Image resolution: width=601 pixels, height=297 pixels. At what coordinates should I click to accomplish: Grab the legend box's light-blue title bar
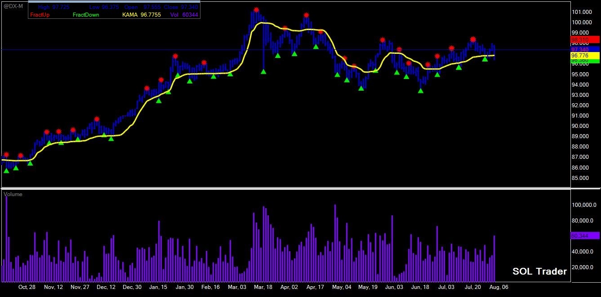(x=114, y=2)
